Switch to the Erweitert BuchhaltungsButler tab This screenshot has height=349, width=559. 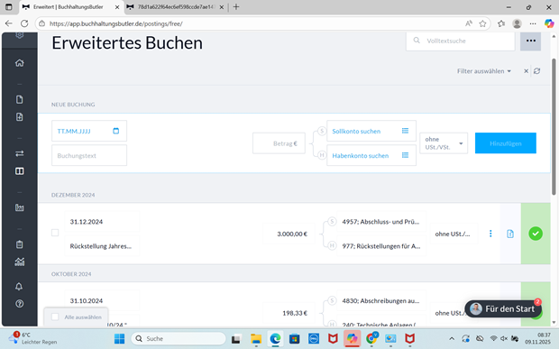71,7
